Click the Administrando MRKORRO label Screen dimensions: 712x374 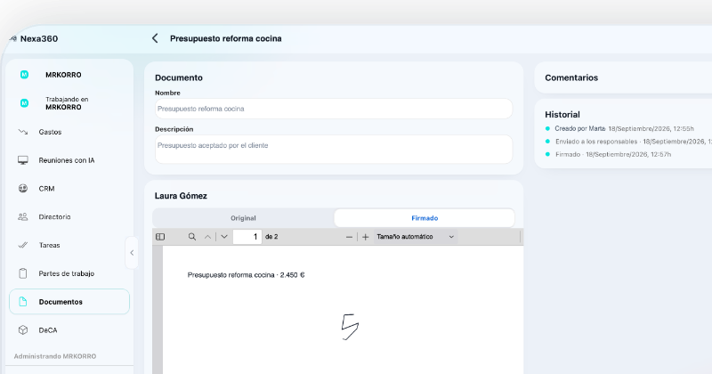(x=55, y=356)
